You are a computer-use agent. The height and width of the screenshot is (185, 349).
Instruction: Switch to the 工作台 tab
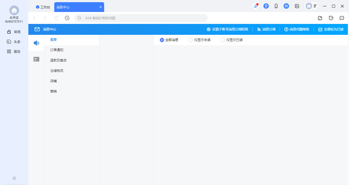point(43,7)
